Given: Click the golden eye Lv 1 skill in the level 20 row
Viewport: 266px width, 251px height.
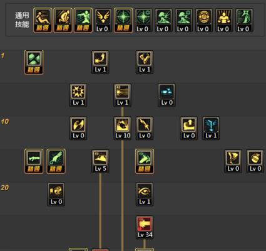Looking at the screenshot, I should (145, 195).
